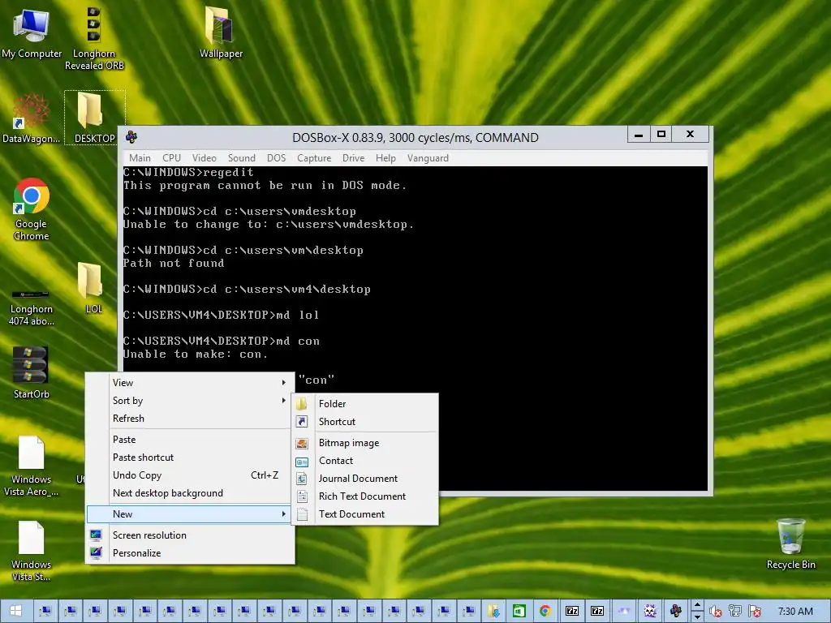Image resolution: width=831 pixels, height=623 pixels.
Task: Select the Longhorn 4074 desktop icon
Action: click(x=32, y=308)
